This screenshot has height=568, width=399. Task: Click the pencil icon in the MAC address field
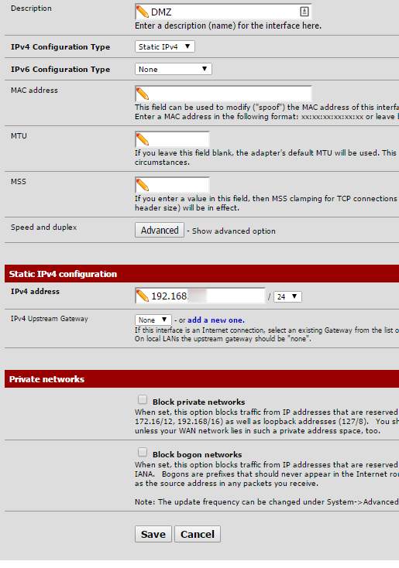click(x=143, y=94)
